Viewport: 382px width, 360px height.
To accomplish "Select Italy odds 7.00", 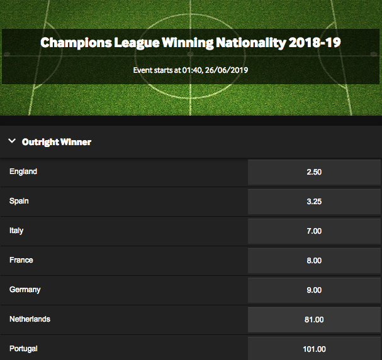I will point(314,231).
